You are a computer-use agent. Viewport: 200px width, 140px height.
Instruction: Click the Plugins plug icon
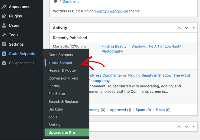pyautogui.click(x=4, y=16)
